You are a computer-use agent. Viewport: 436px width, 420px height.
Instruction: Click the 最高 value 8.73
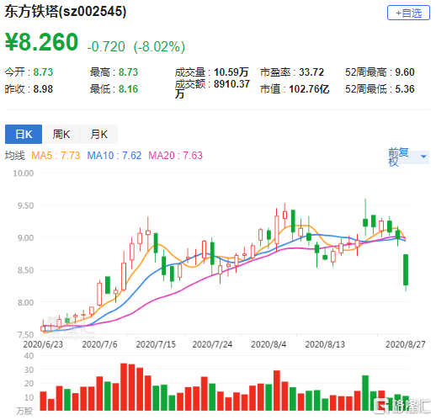(x=128, y=72)
